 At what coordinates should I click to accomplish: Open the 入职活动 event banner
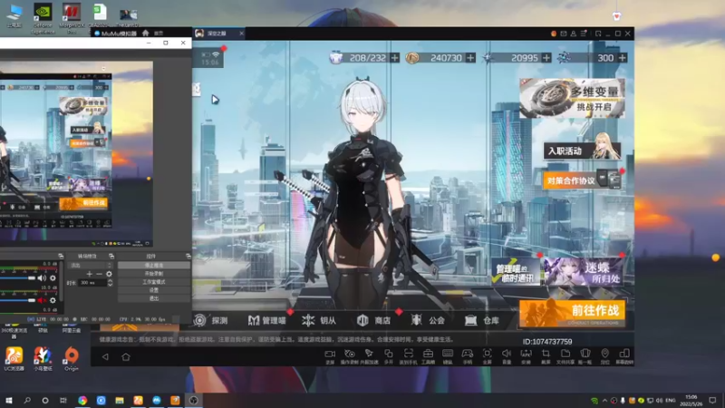(582, 151)
